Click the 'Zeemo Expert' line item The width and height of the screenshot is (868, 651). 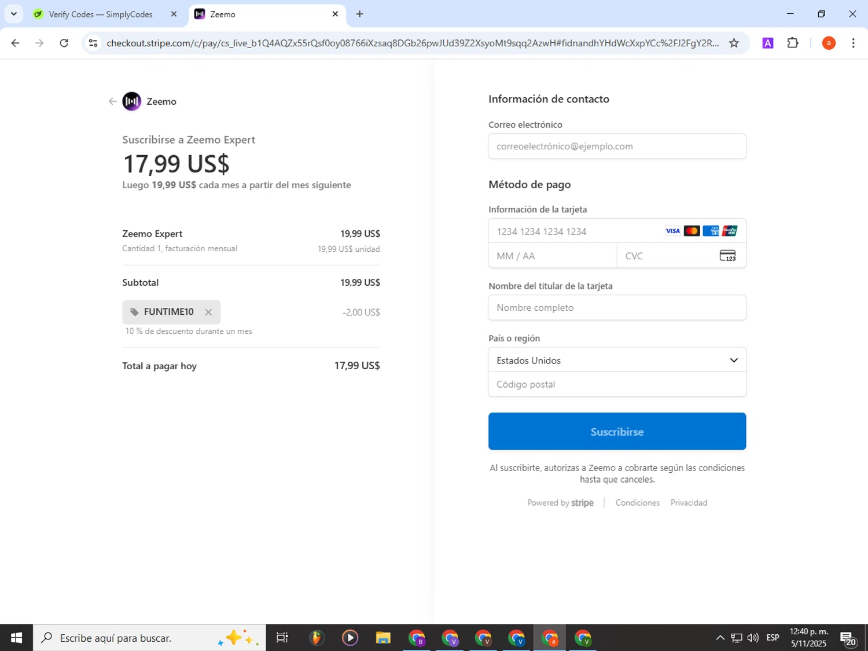pos(152,234)
